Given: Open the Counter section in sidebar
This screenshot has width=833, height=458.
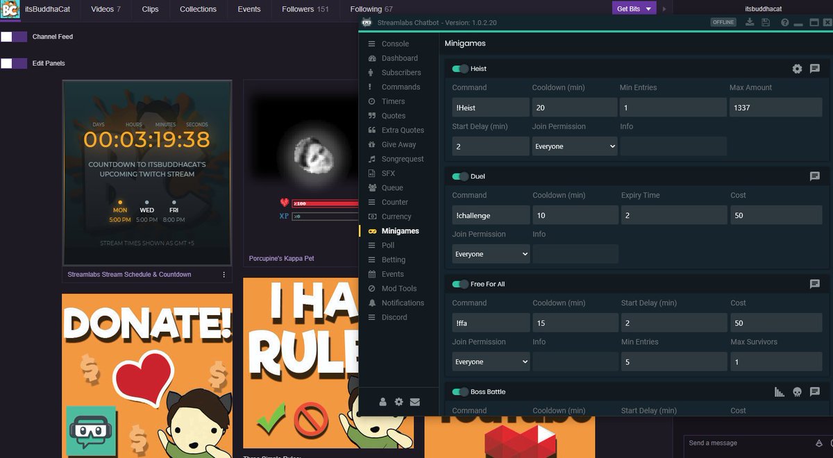Looking at the screenshot, I should 395,202.
